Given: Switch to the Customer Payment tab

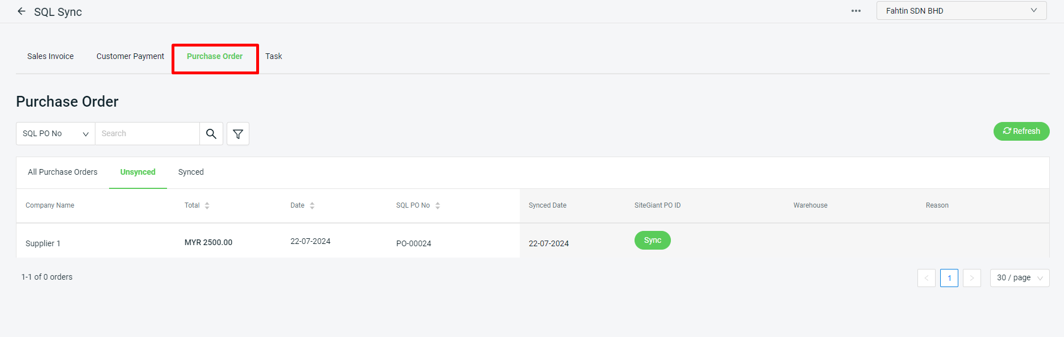Looking at the screenshot, I should pyautogui.click(x=130, y=56).
